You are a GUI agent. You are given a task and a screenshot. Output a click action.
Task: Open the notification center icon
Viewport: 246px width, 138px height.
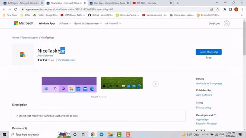pos(240,135)
